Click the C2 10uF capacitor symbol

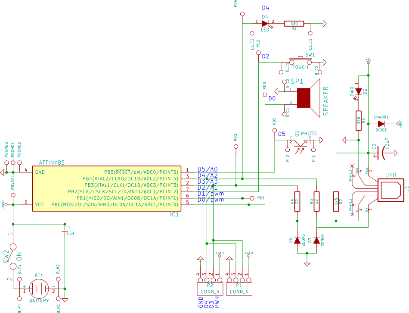click(381, 153)
